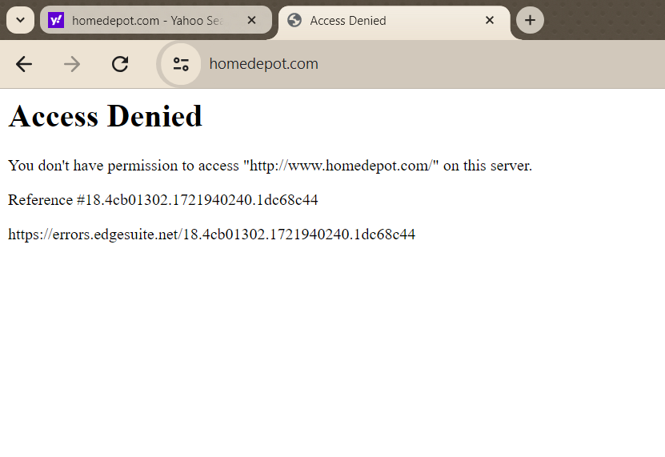Screen dimensions: 665x457
Task: Click the Yahoo favicon on the first tab
Action: coord(56,20)
